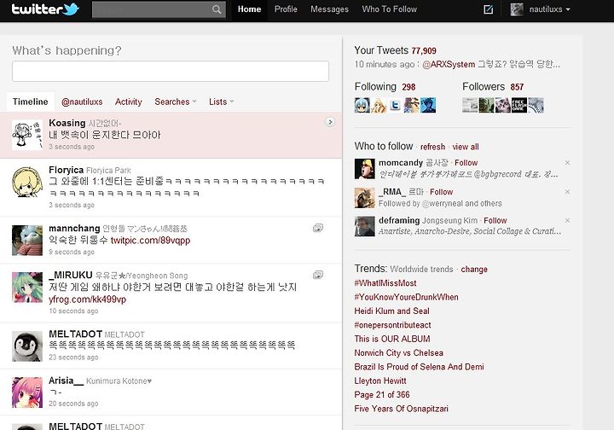View all follow suggestions
The height and width of the screenshot is (430, 614).
[x=466, y=147]
